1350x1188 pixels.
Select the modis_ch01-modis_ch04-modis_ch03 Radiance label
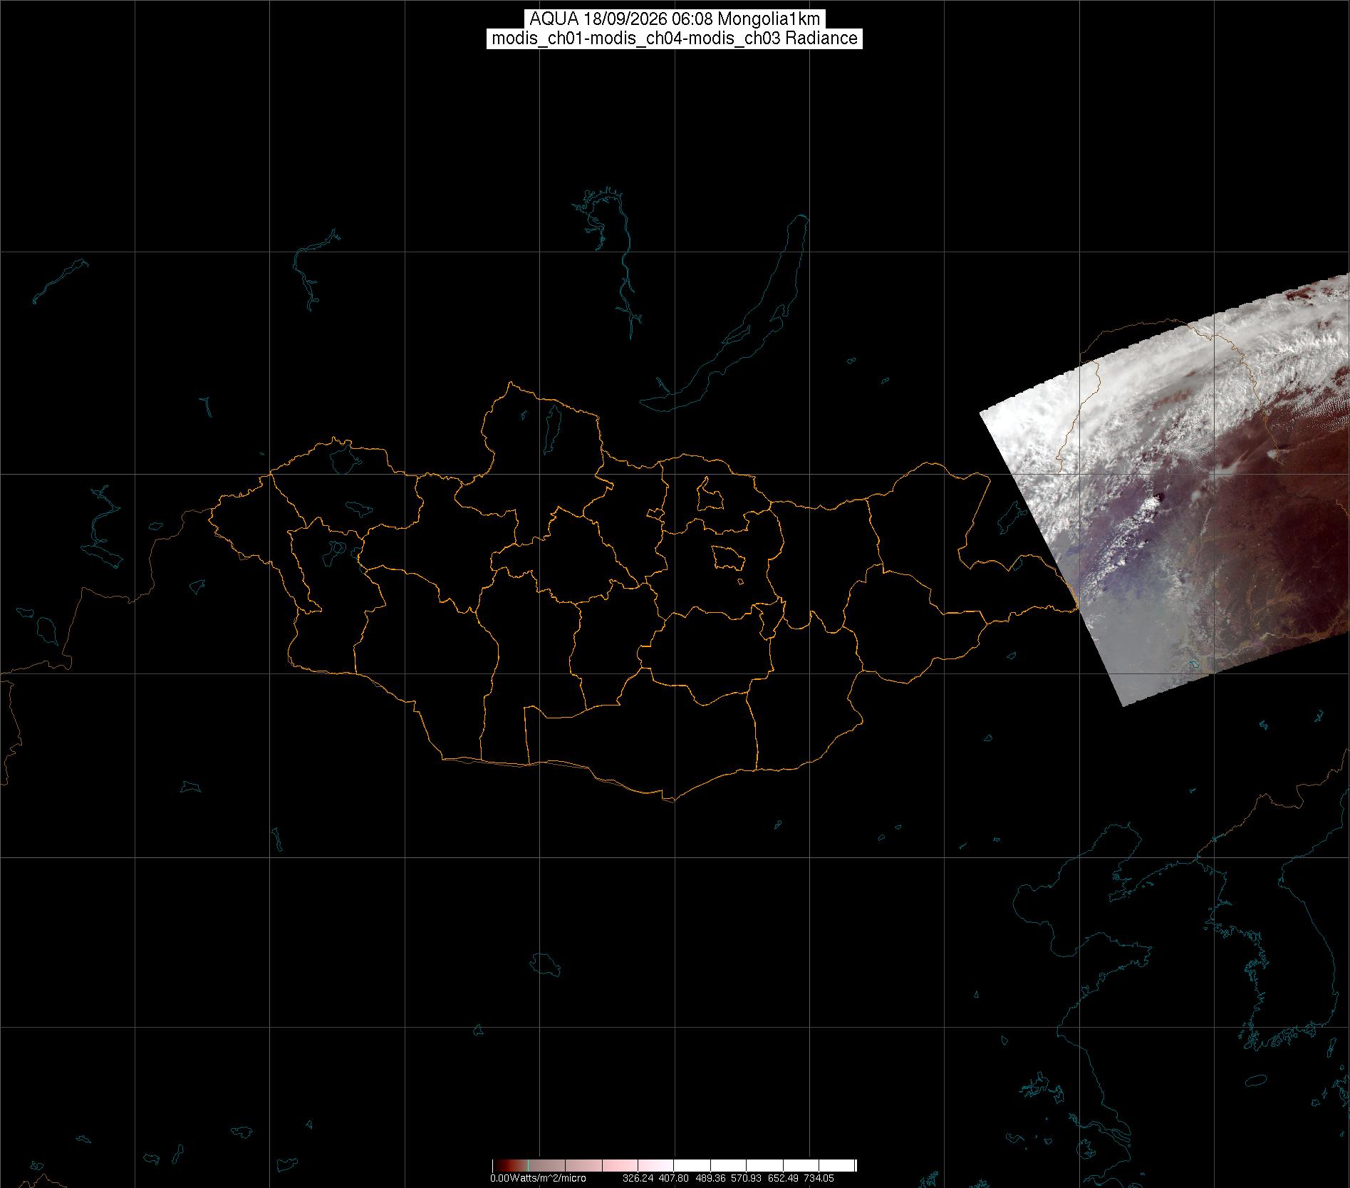(675, 38)
